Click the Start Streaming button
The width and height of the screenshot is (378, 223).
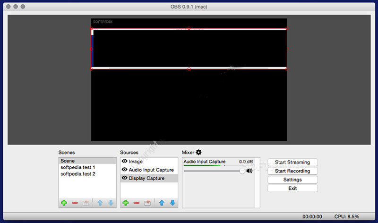(292, 162)
